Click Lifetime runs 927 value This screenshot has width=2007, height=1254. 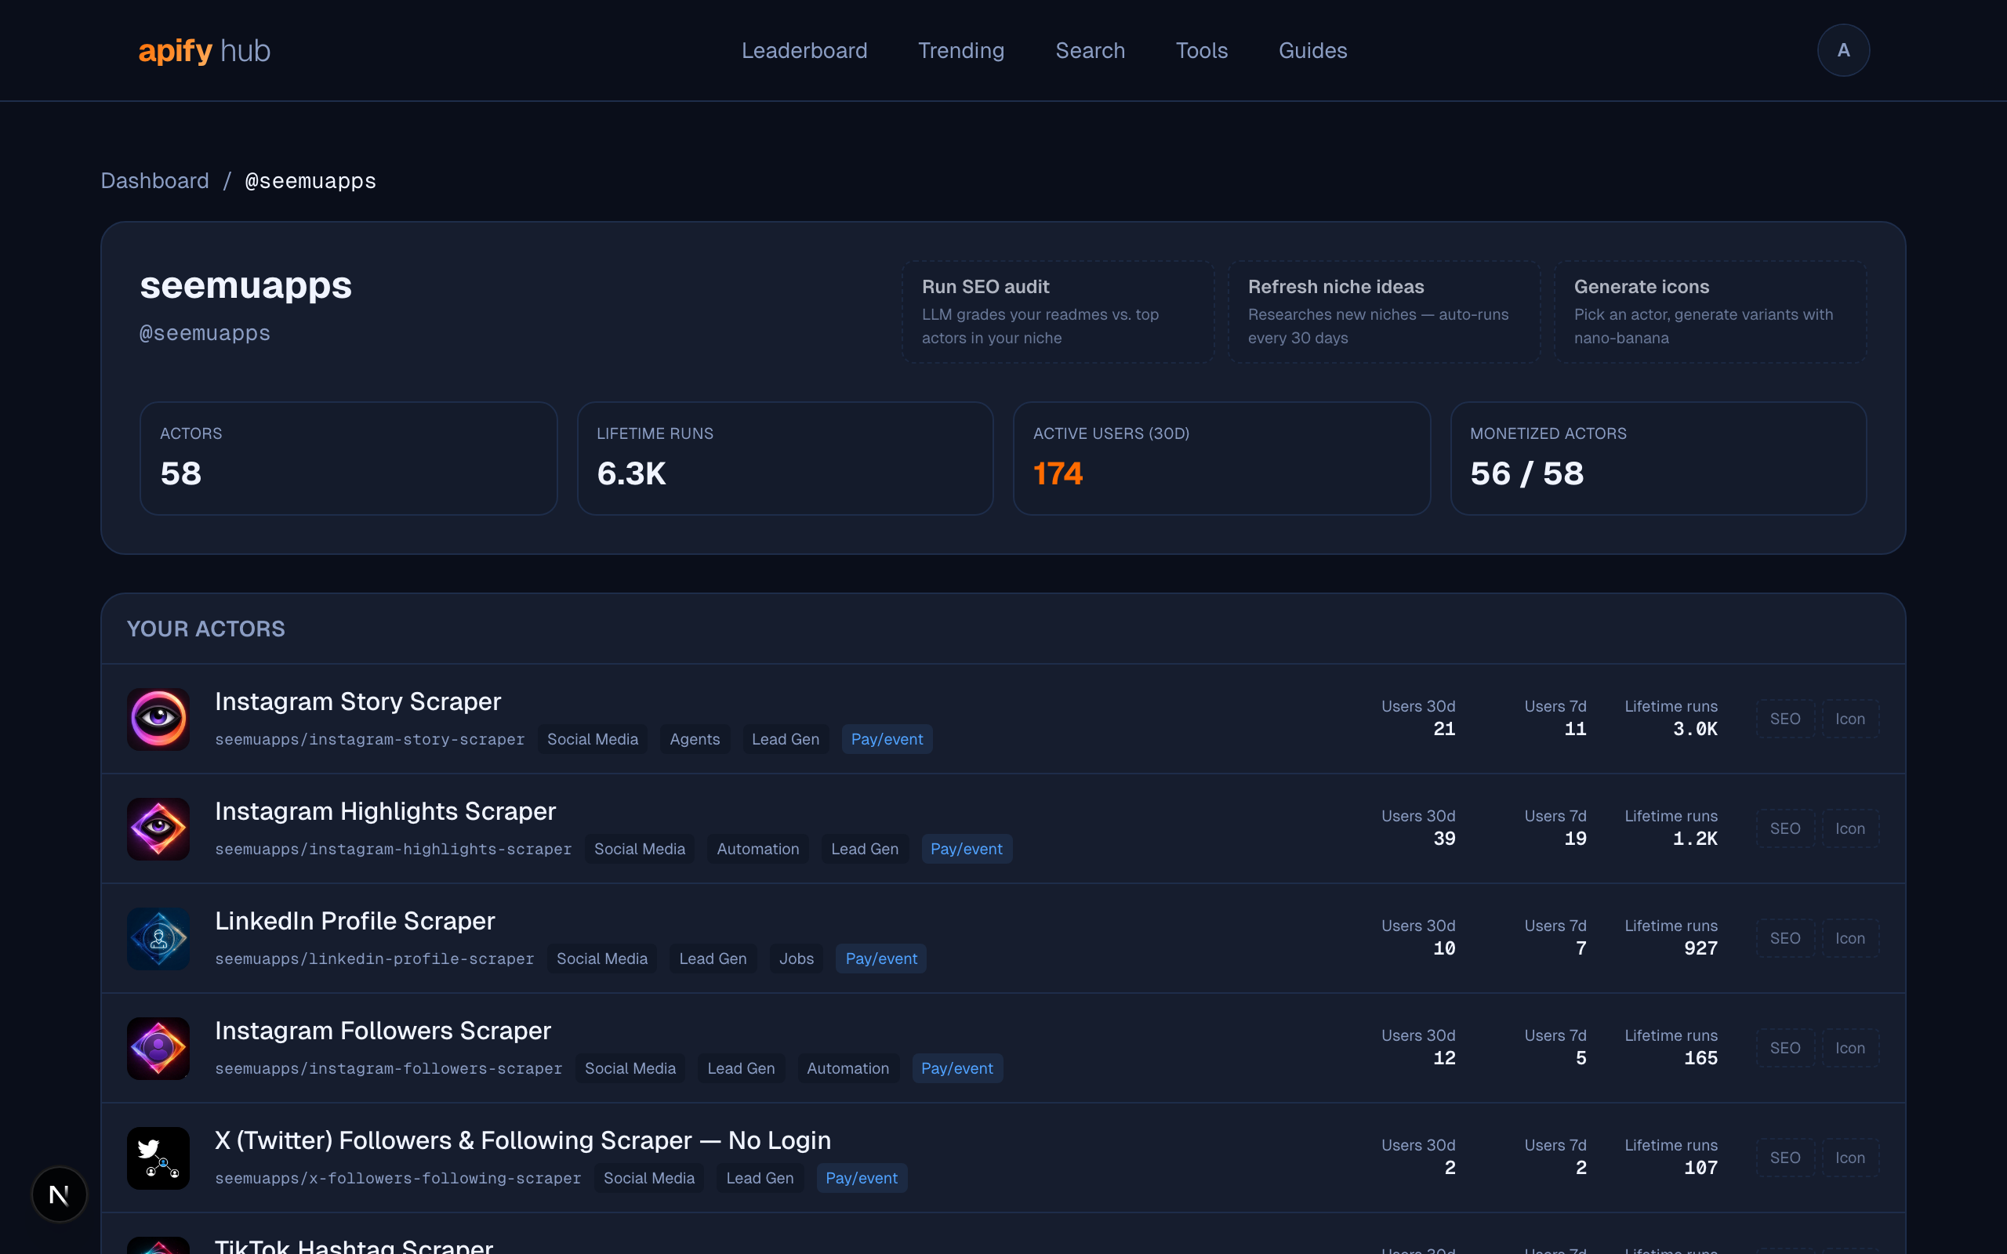pos(1700,948)
